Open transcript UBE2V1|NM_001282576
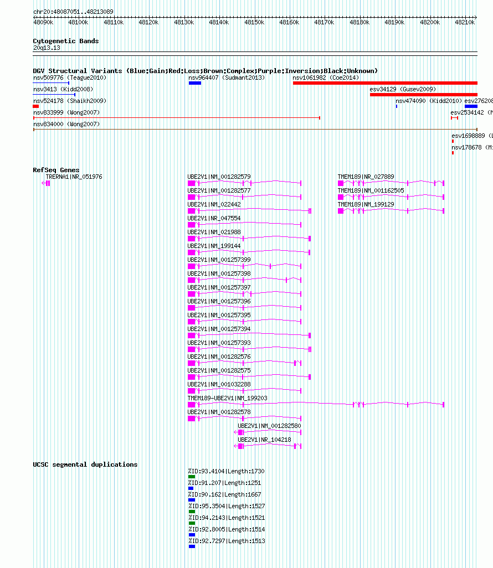This screenshot has width=493, height=568. [219, 357]
